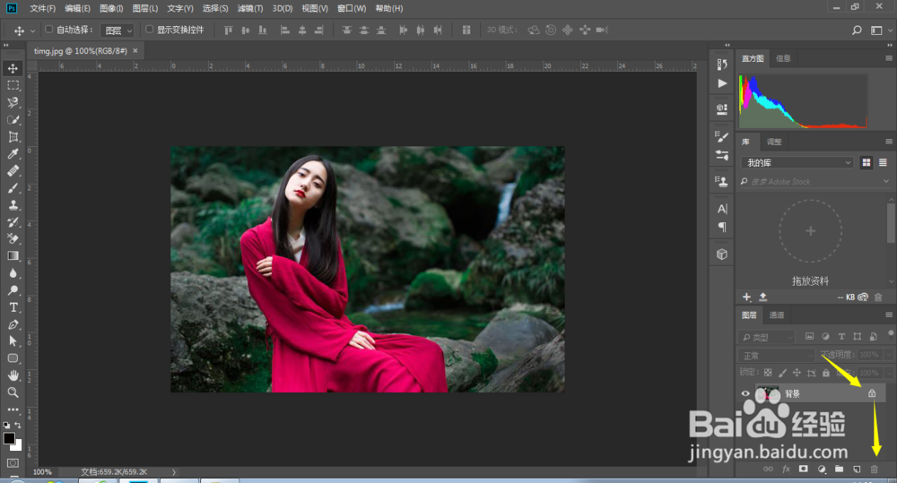The image size is (897, 483).
Task: Select the Rectangular Marquee tool
Action: click(13, 85)
